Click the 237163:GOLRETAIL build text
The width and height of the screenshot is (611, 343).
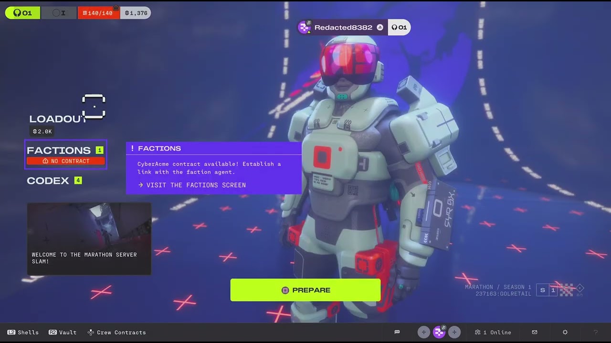[503, 294]
